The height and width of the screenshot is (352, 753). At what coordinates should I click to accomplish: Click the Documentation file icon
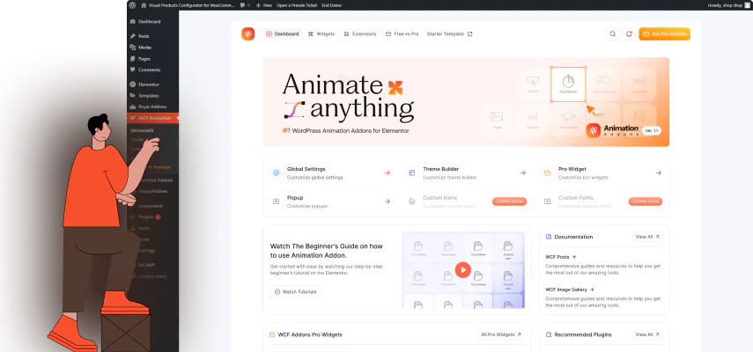click(549, 237)
